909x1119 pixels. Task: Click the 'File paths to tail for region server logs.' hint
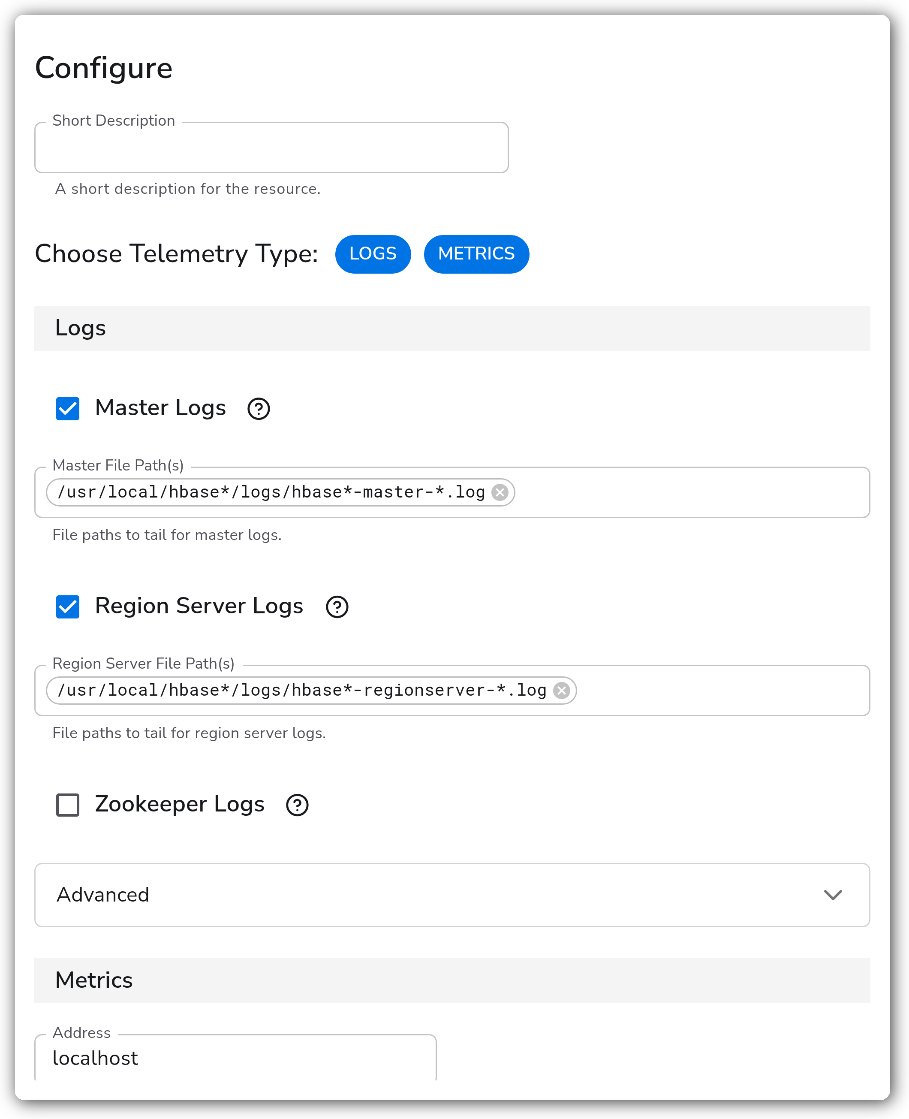point(189,733)
